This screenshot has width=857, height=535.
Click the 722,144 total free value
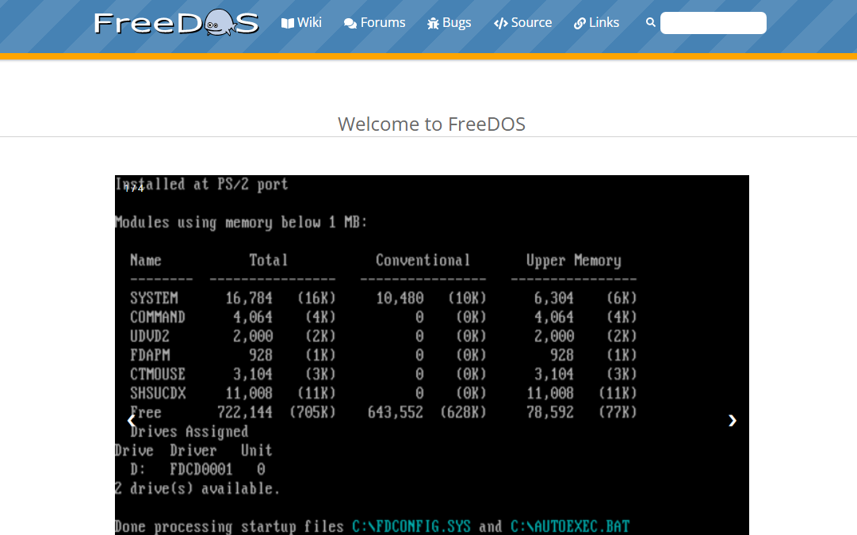coord(245,413)
